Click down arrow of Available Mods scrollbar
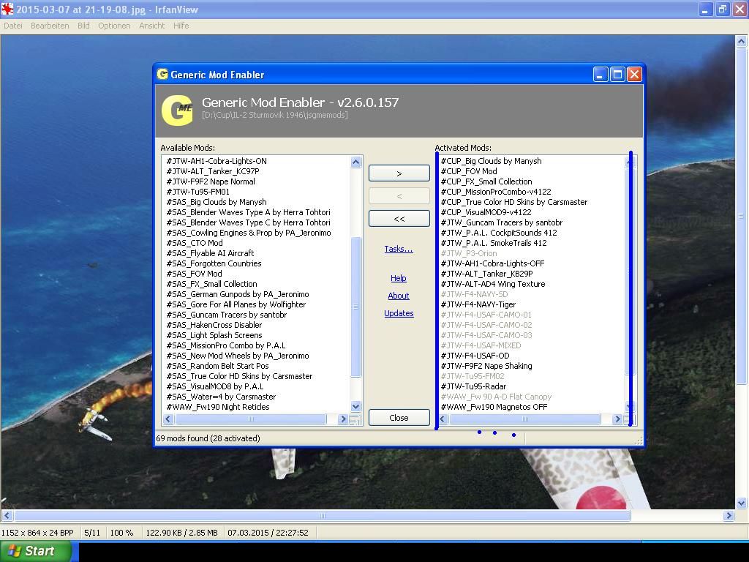The height and width of the screenshot is (562, 749). click(x=356, y=407)
